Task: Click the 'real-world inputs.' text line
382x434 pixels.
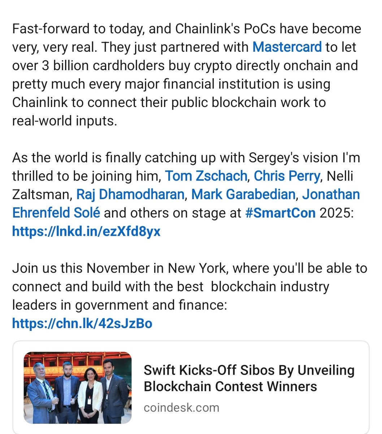Action: pyautogui.click(x=65, y=120)
